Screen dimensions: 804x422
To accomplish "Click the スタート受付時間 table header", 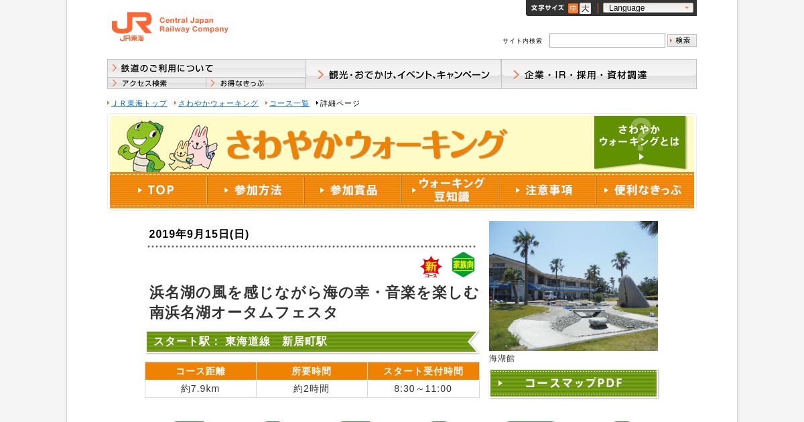I will 423,371.
